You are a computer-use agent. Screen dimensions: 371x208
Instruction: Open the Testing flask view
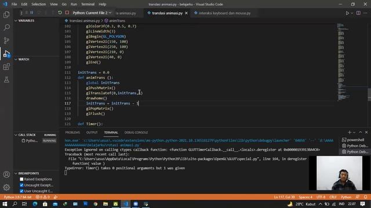6,80
